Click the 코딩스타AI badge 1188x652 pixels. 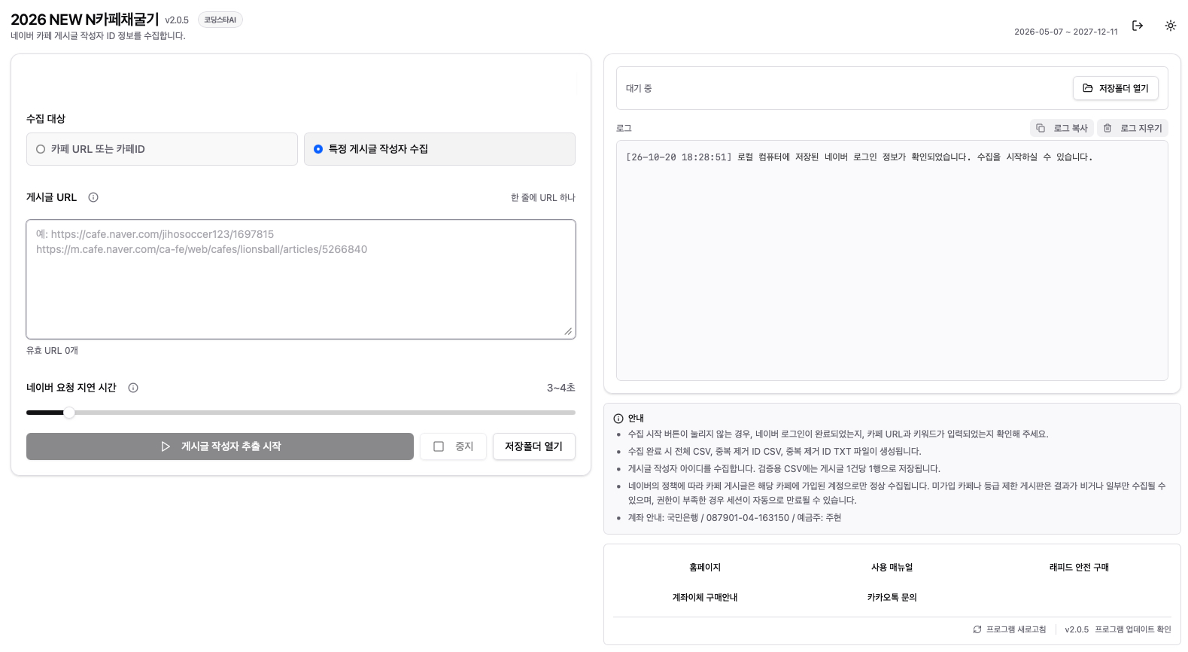pos(220,20)
